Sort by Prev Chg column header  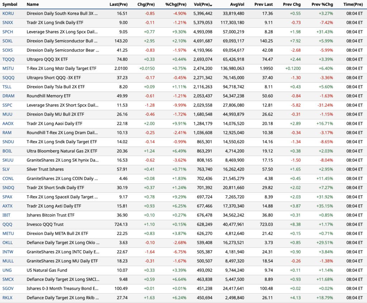point(292,4)
